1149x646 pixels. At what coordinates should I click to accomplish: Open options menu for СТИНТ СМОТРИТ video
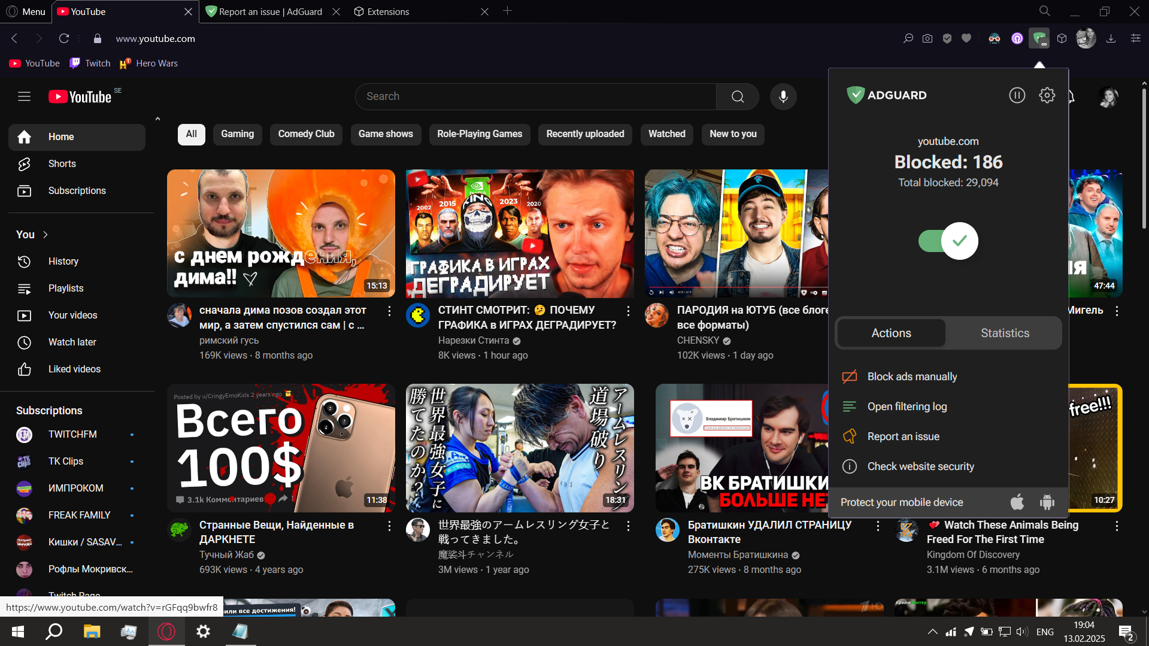pos(628,311)
